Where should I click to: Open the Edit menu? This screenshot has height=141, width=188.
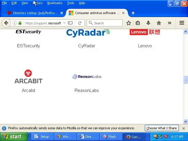[14, 3]
